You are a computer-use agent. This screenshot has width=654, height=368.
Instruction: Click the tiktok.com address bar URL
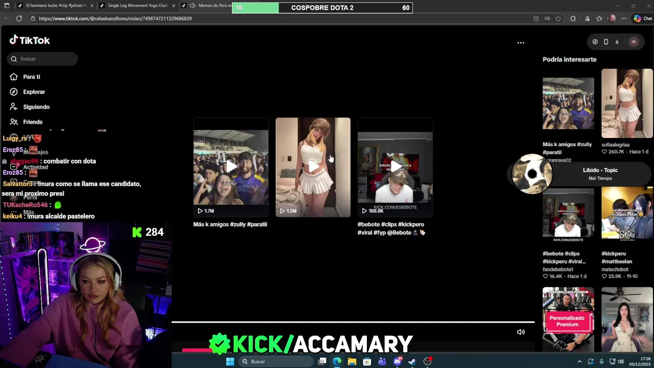tap(115, 18)
